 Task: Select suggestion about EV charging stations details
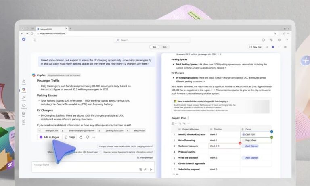click(x=126, y=146)
